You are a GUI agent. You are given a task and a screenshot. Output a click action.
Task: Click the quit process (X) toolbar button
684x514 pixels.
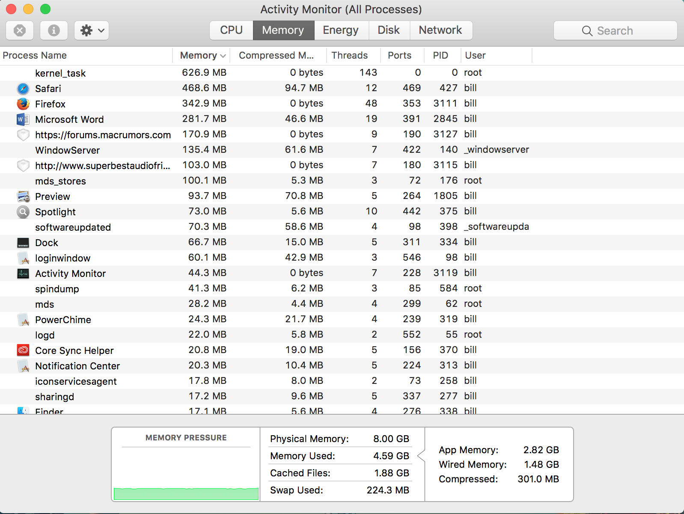click(20, 30)
